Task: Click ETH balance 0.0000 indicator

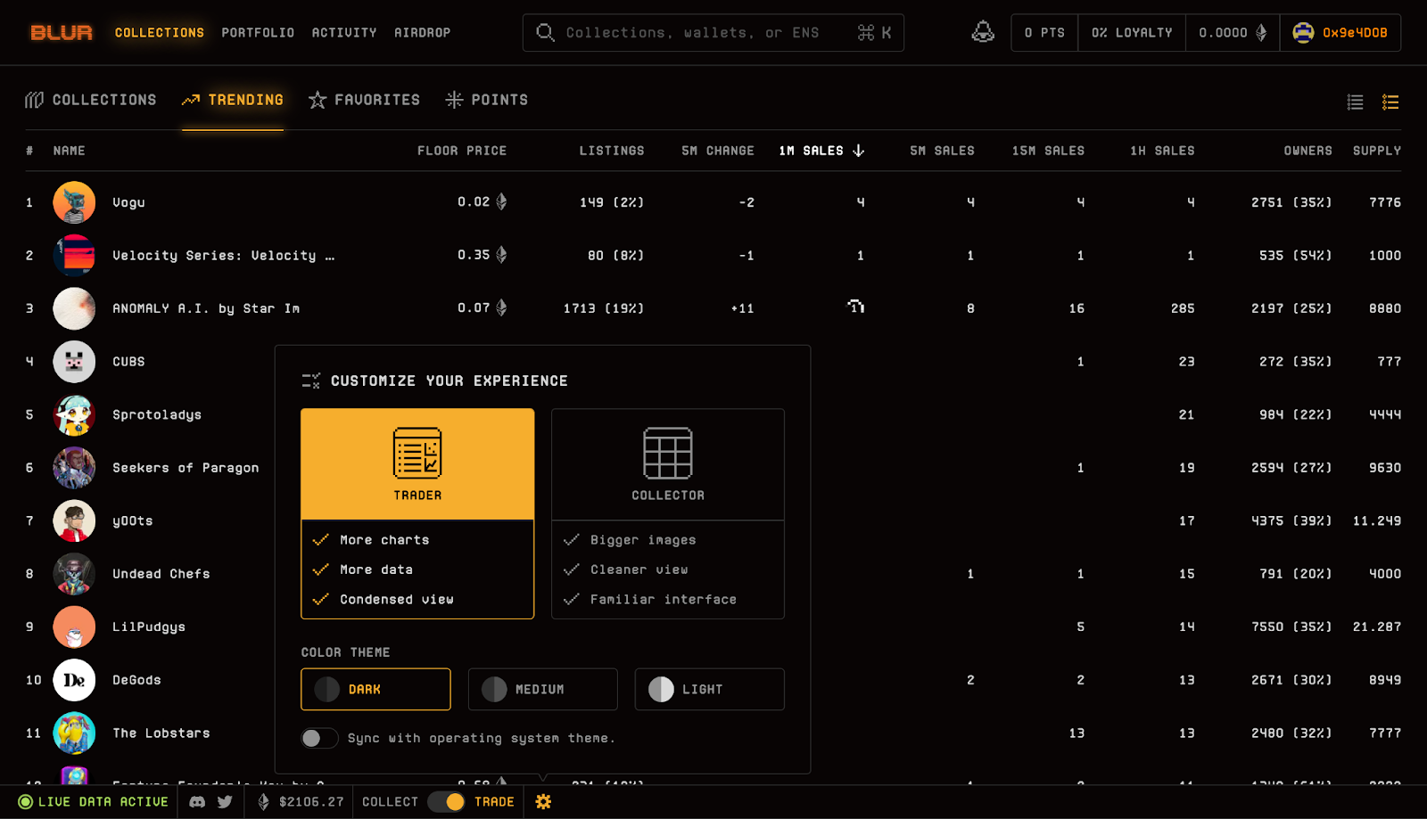Action: point(1233,33)
